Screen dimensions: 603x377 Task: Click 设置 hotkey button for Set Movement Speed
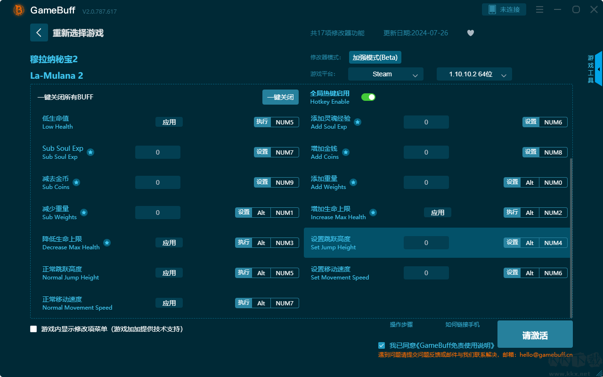pyautogui.click(x=512, y=273)
